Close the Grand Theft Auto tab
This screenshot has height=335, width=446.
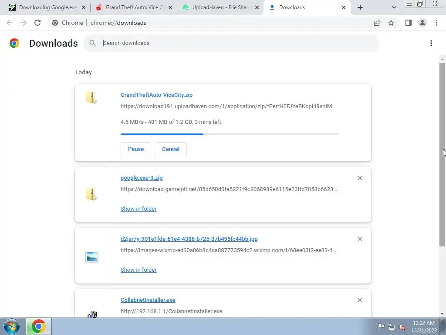click(170, 7)
